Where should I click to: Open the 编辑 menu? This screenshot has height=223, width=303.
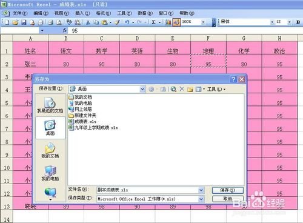[x=41, y=13]
